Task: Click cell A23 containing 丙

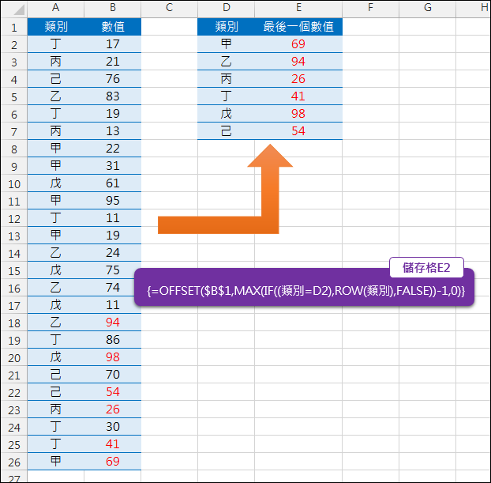Action: tap(56, 409)
